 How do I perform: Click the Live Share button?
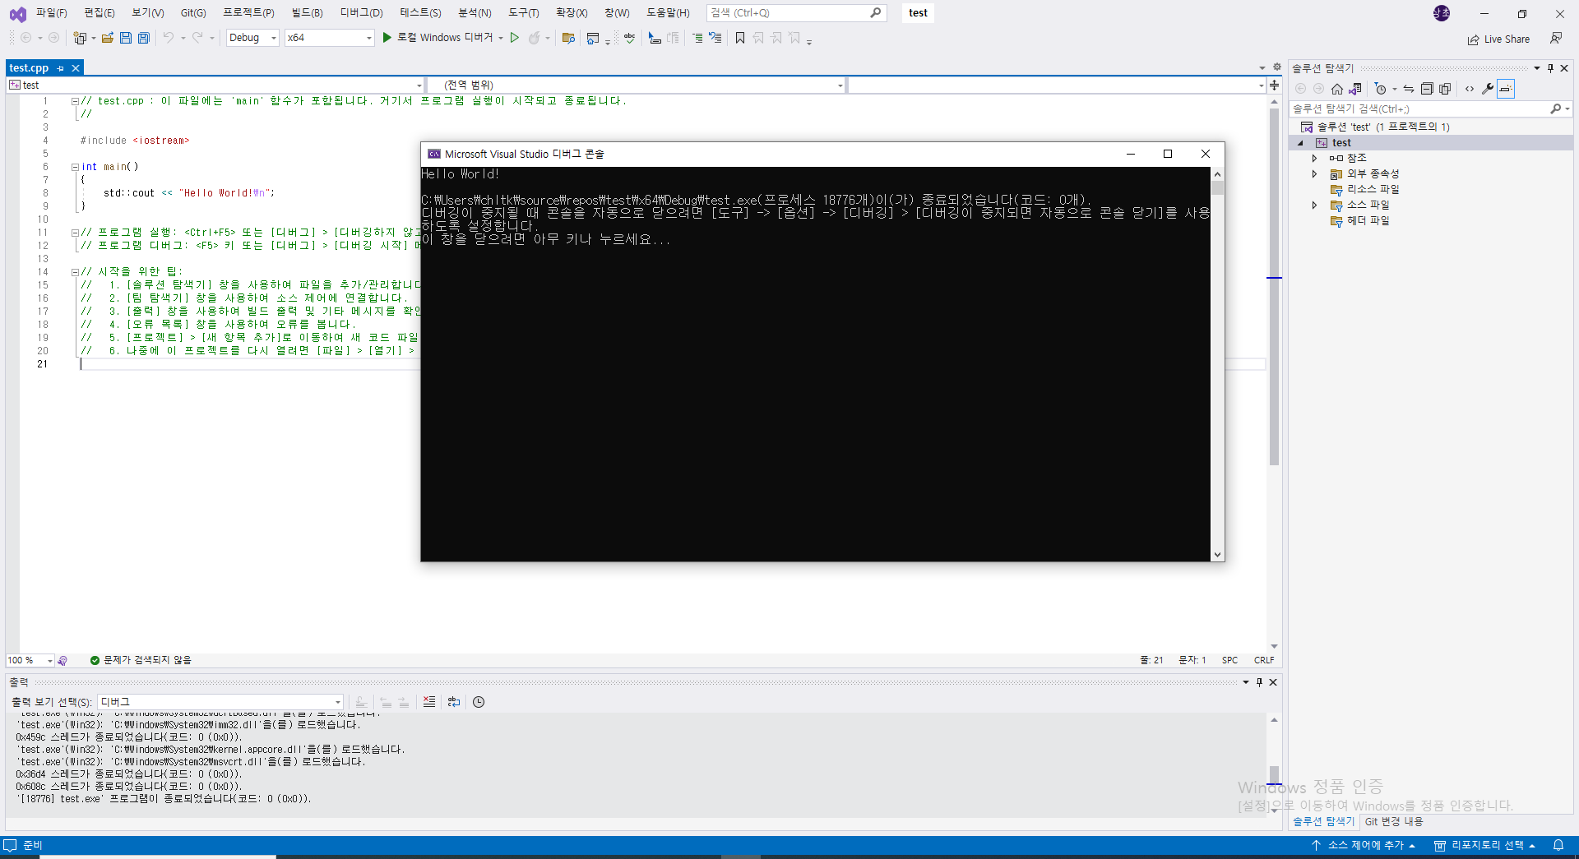pos(1499,39)
